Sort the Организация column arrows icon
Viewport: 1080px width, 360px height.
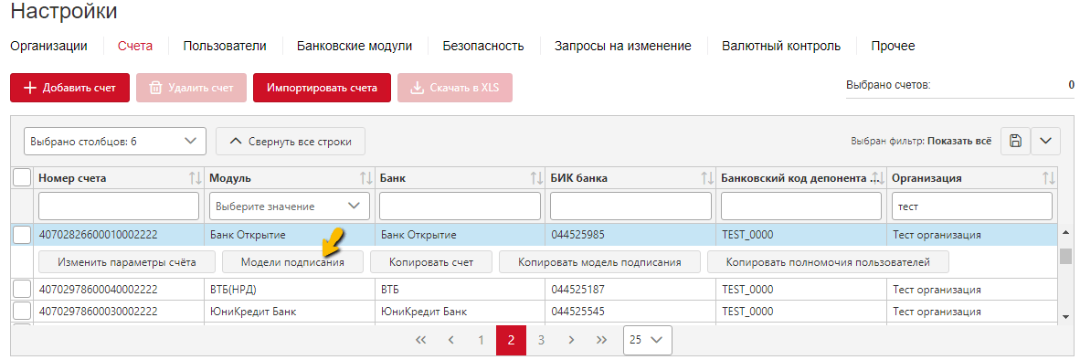point(1049,178)
